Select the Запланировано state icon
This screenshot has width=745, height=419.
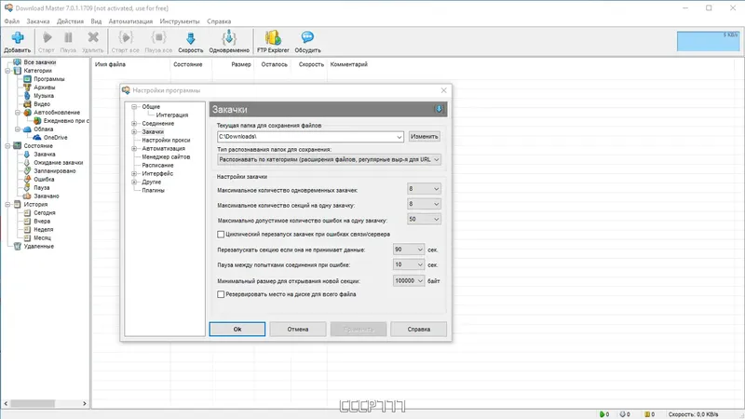tap(27, 171)
